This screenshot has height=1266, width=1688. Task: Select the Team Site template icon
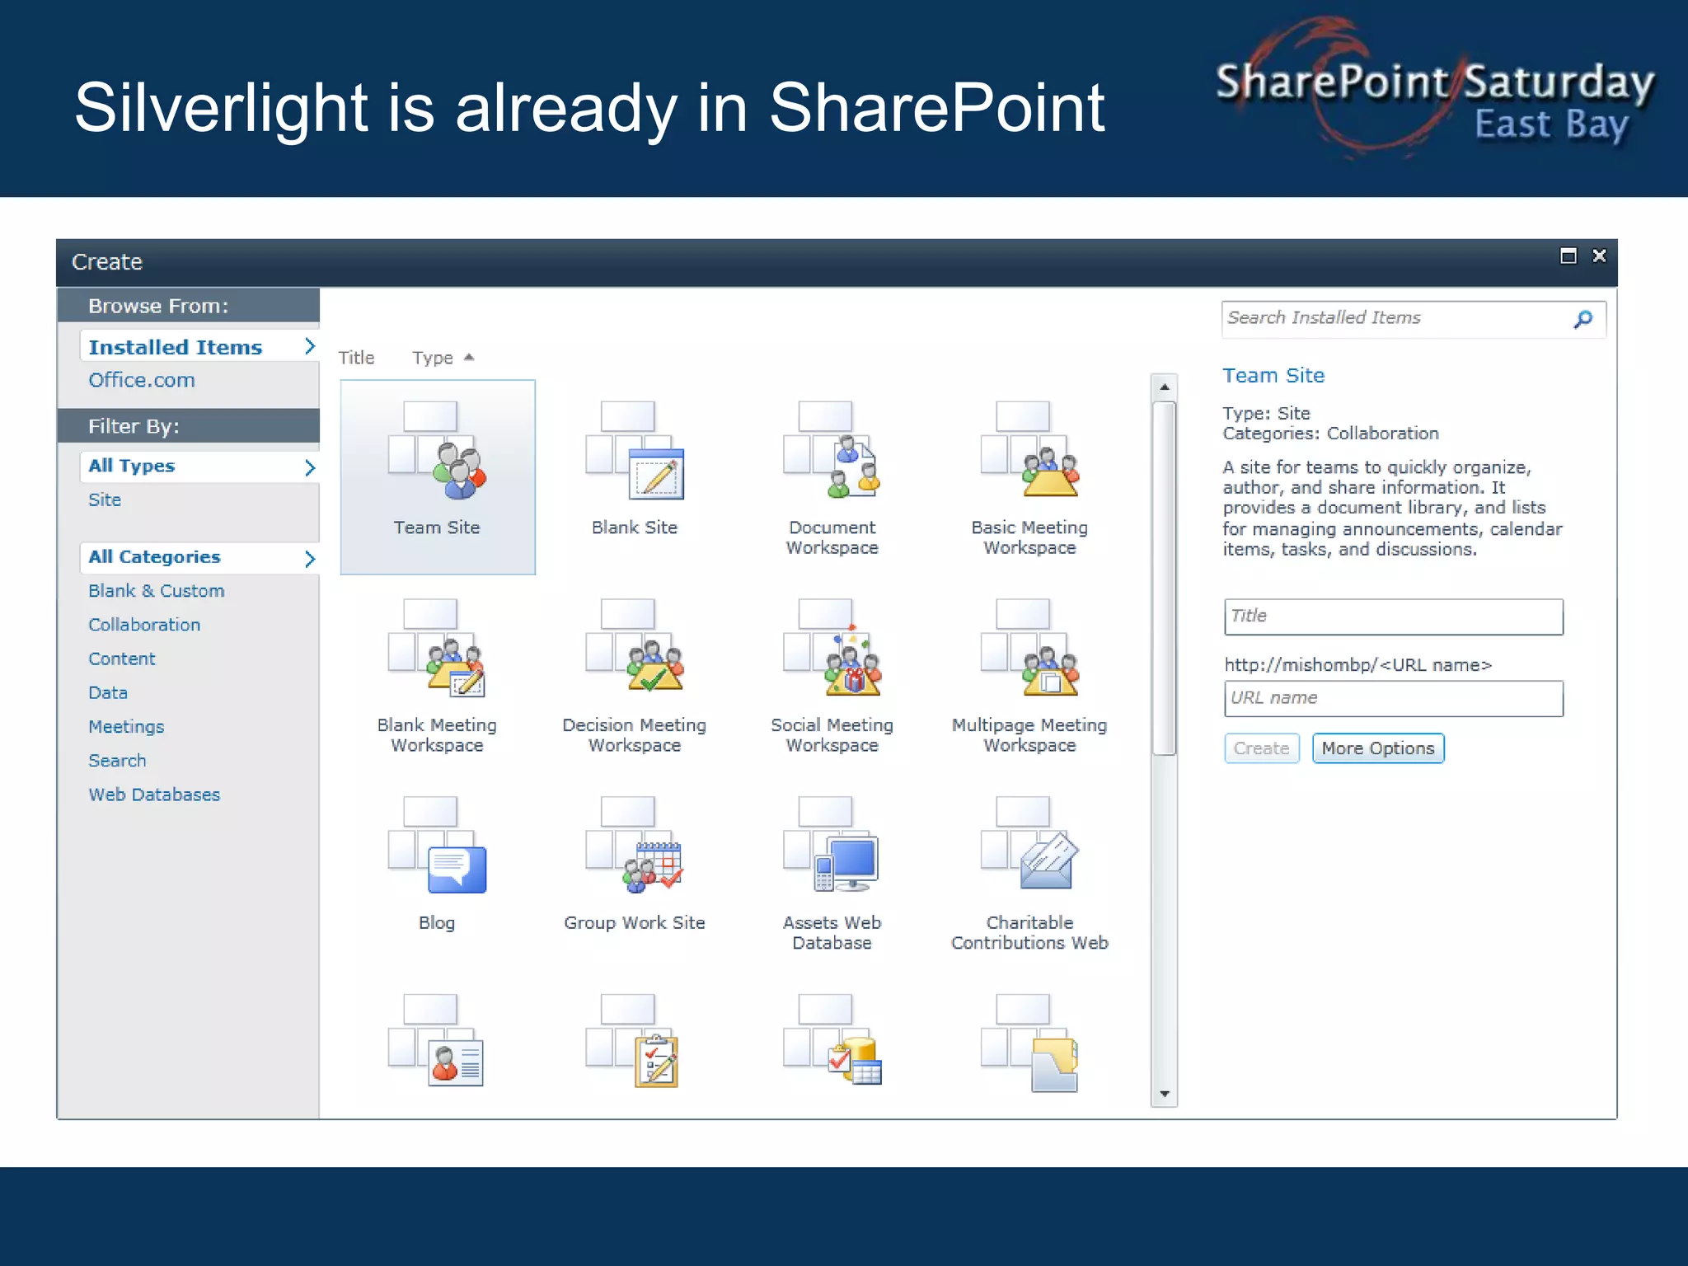(437, 451)
